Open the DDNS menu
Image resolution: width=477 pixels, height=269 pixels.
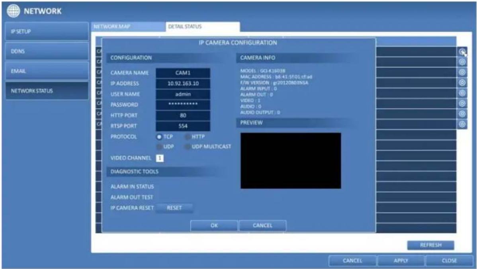pos(47,51)
